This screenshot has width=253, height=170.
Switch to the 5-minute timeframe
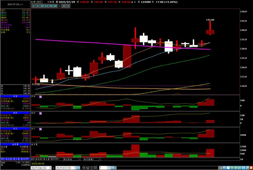click(x=37, y=6)
